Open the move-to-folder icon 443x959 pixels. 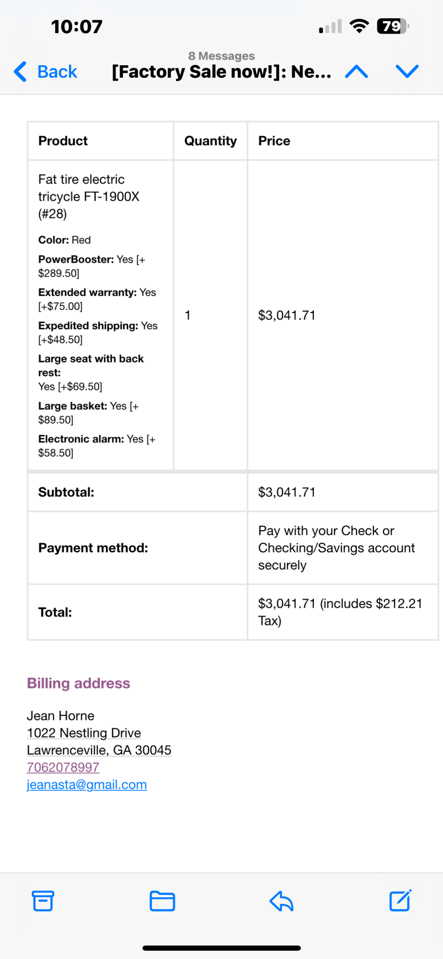pos(162,901)
